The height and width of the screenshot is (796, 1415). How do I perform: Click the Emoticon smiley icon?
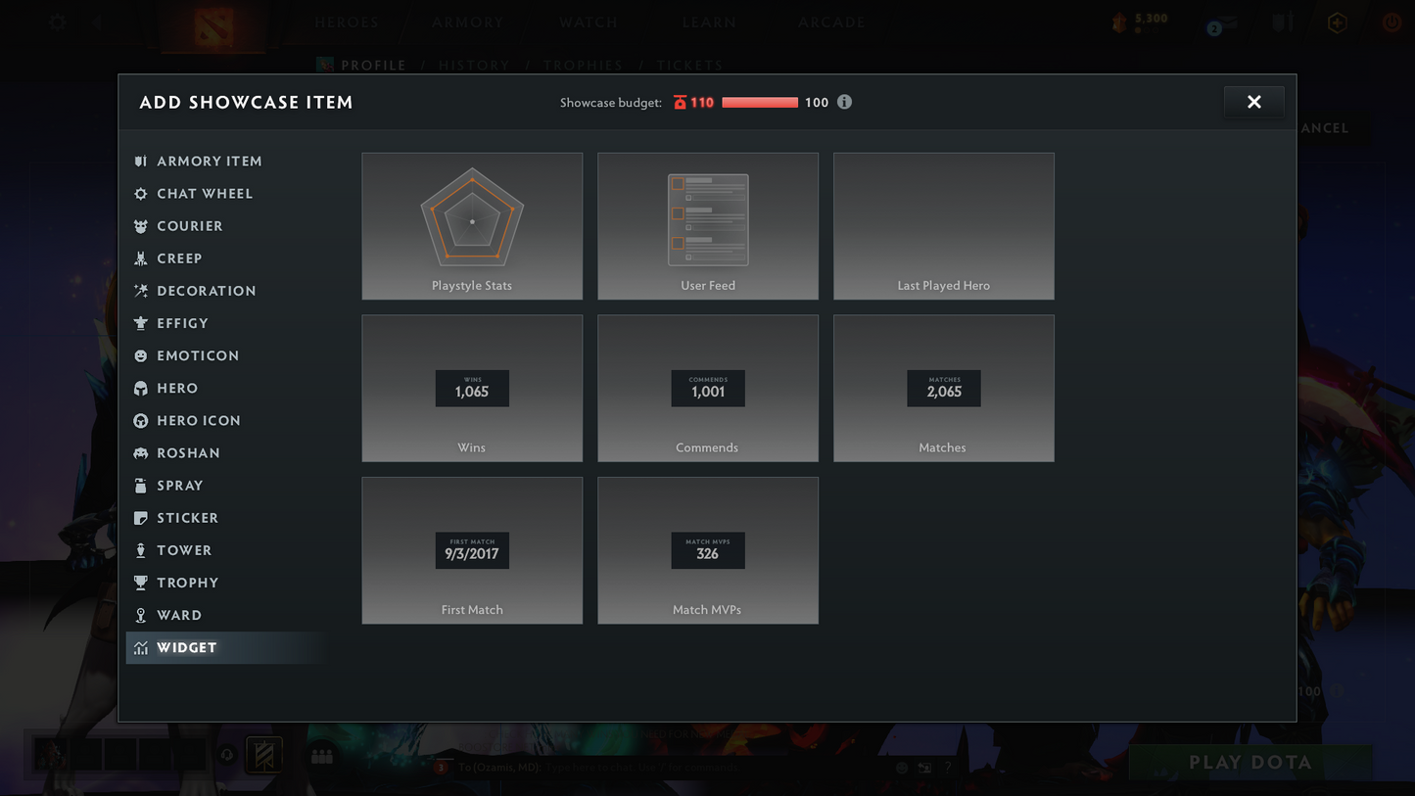pos(141,356)
